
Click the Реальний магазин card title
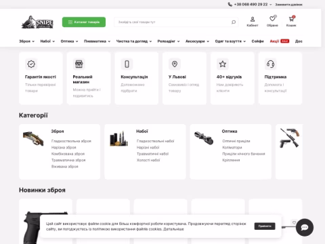pyautogui.click(x=83, y=79)
